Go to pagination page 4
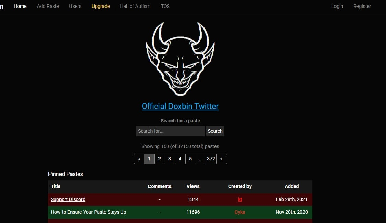Image resolution: width=386 pixels, height=223 pixels. coord(180,159)
